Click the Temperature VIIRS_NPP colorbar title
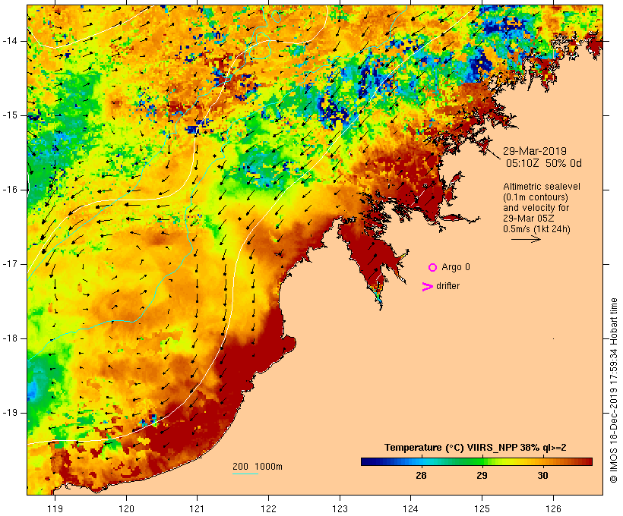Viewport: 623px width, 516px height. (x=475, y=448)
